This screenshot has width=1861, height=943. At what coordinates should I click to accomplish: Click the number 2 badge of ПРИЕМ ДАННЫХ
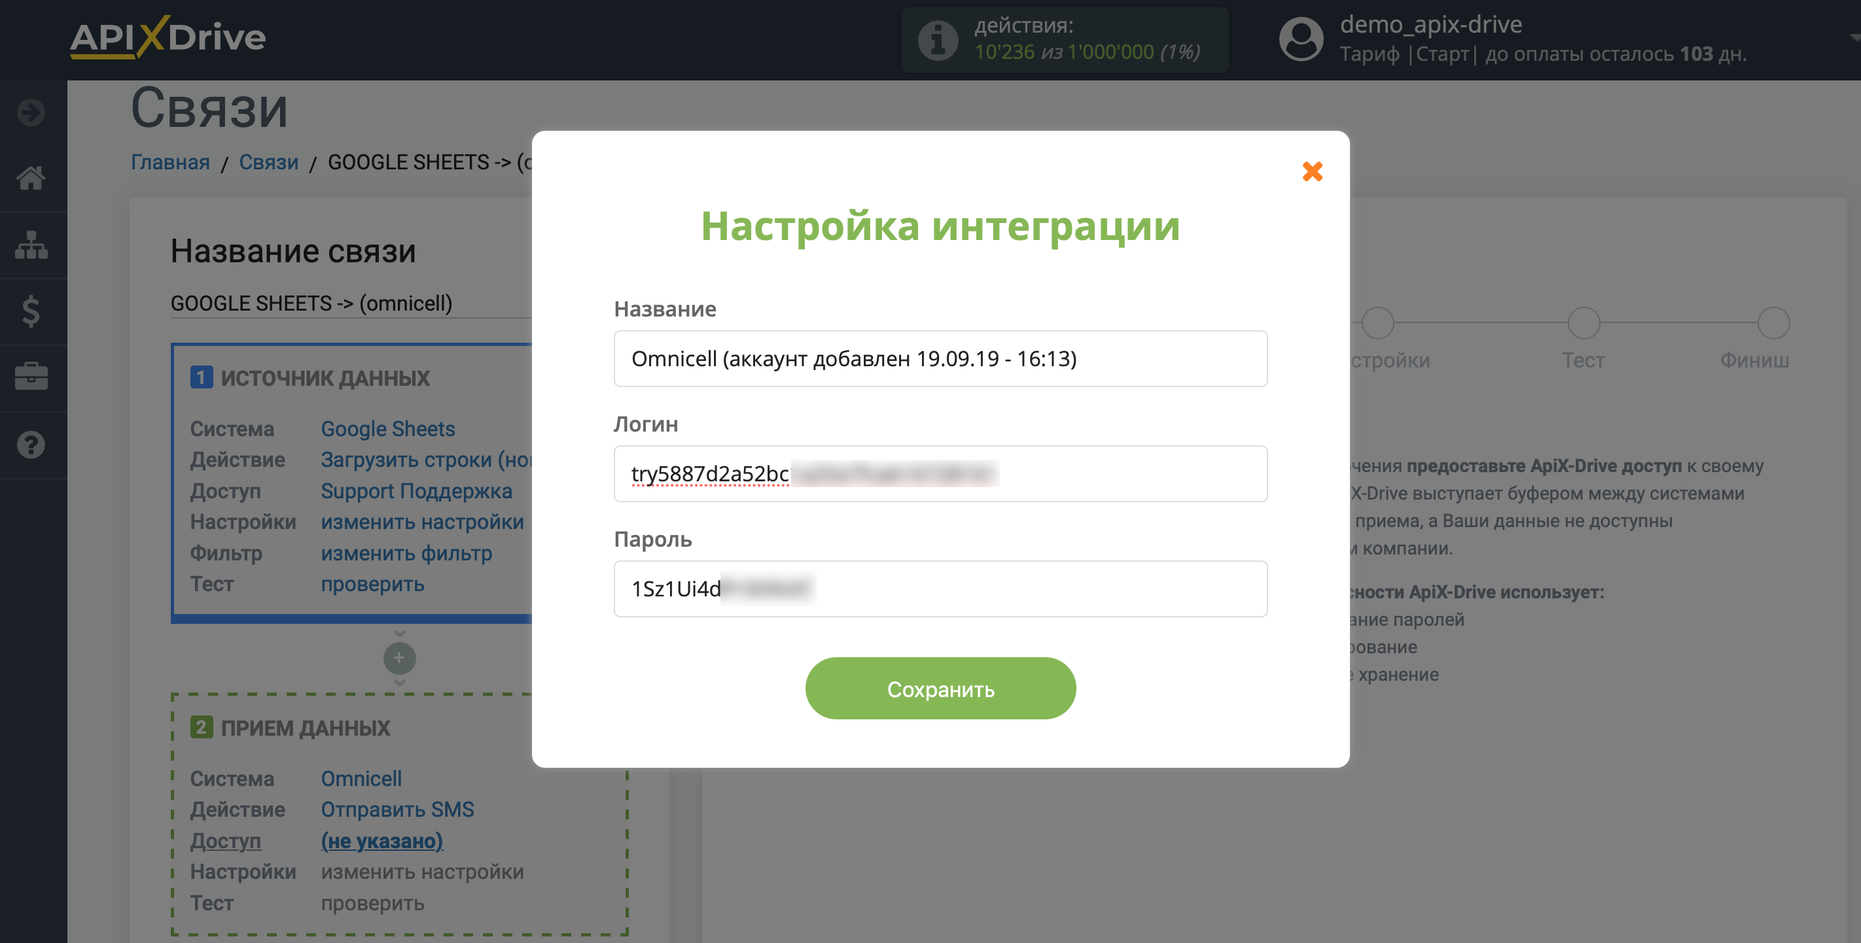pos(201,727)
